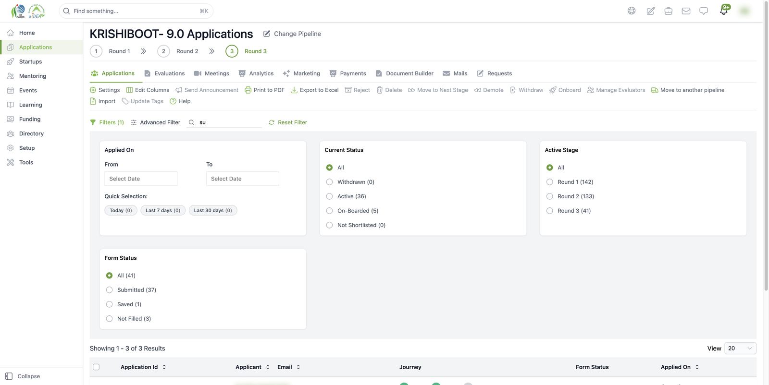This screenshot has height=385, width=769.
Task: Select the Active (36) status radio
Action: (x=329, y=196)
